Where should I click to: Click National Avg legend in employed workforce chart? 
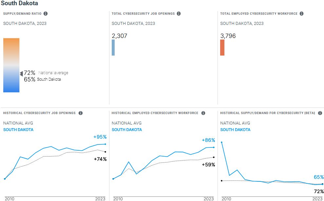pyautogui.click(x=126, y=123)
